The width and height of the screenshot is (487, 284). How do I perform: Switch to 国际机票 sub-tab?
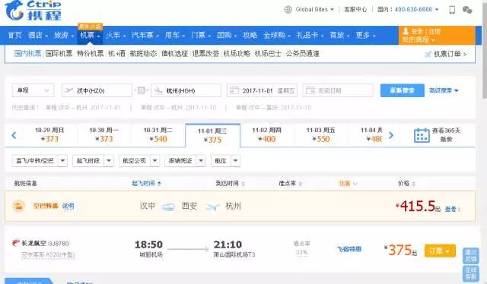coord(59,54)
